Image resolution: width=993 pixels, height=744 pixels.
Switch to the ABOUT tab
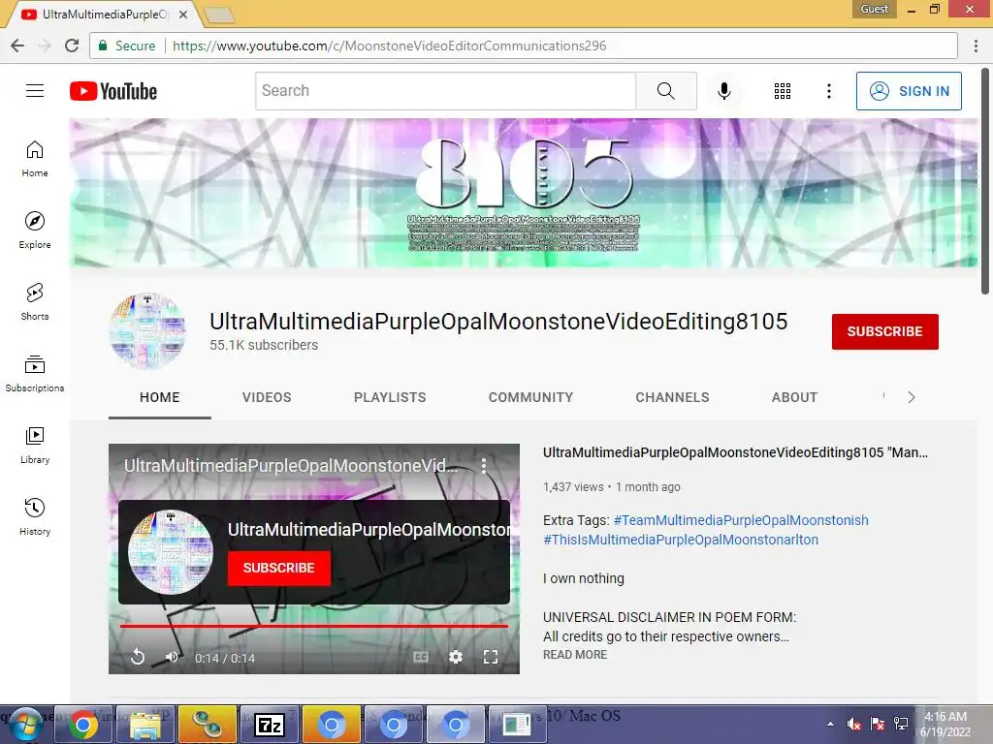tap(795, 397)
